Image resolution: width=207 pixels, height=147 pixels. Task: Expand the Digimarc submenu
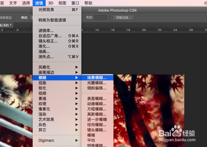[x=57, y=140]
